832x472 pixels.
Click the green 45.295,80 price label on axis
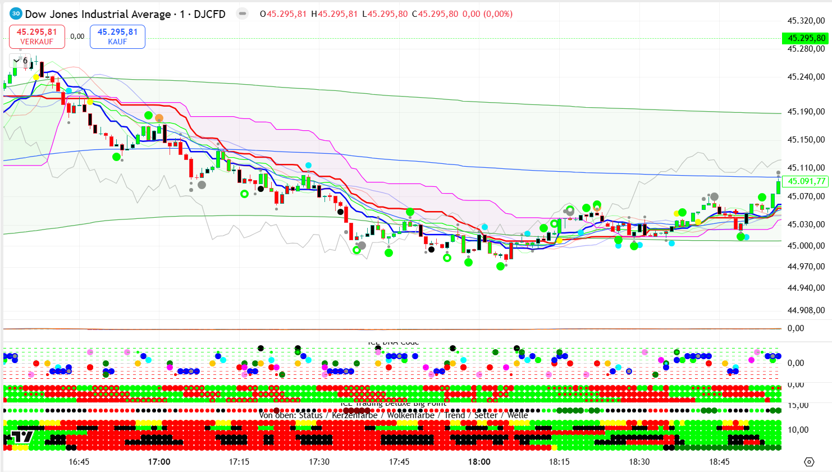[x=805, y=38]
